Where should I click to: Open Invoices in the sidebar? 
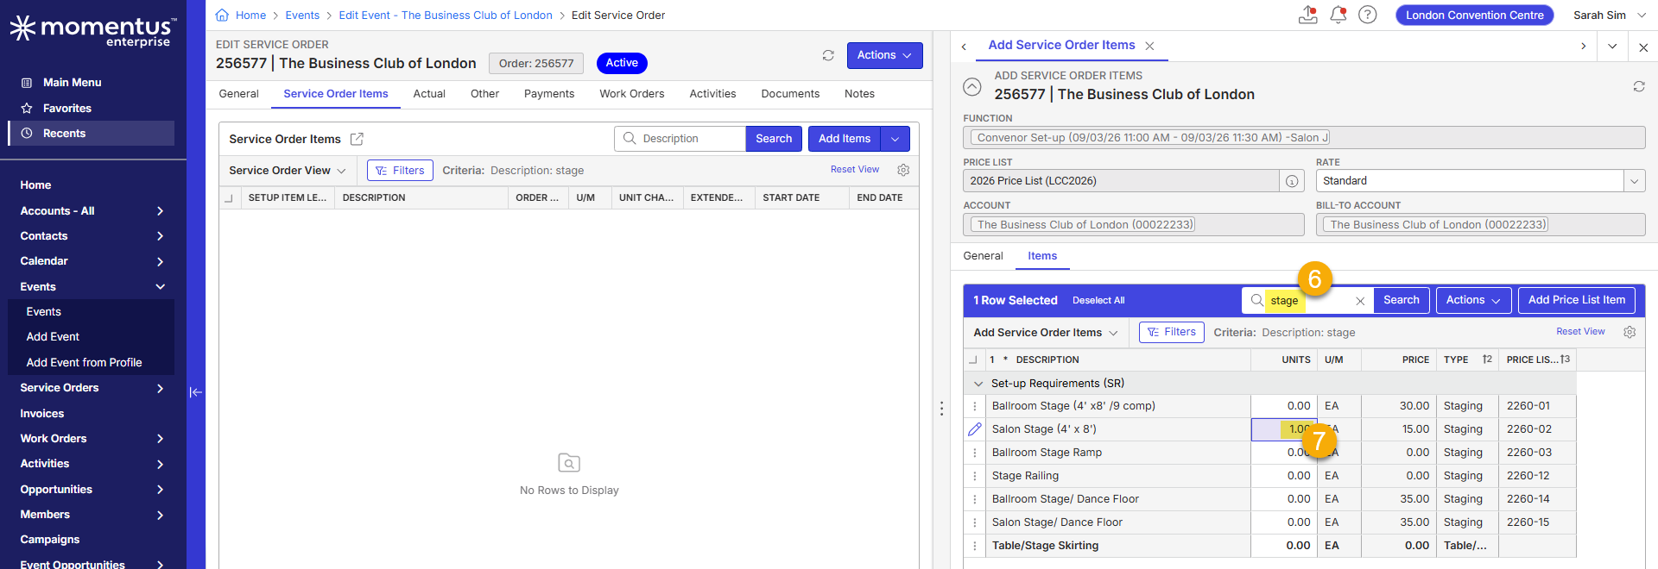(x=42, y=414)
